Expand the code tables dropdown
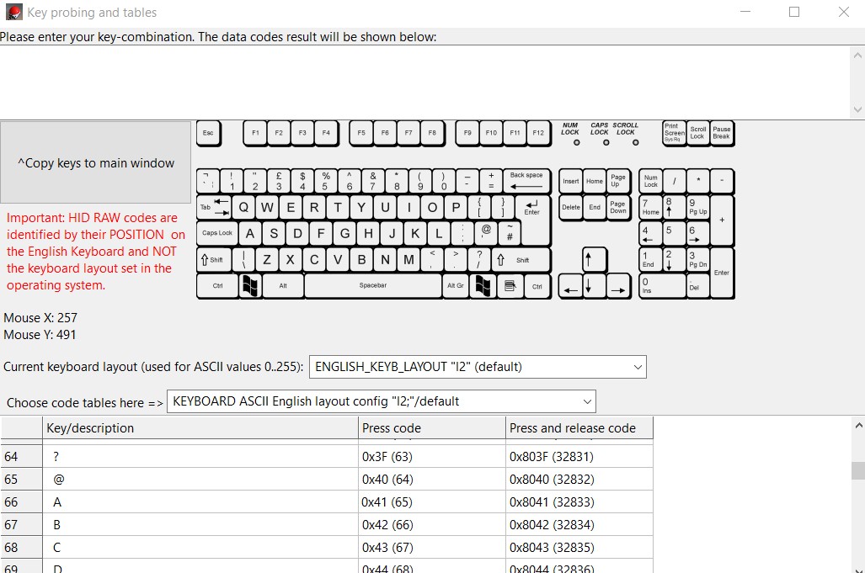The image size is (865, 573). [x=382, y=401]
